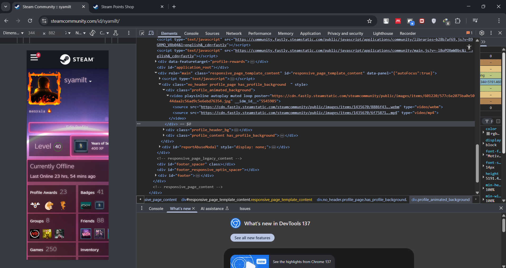Open the orange issues counter badge
The height and width of the screenshot is (268, 506).
click(x=469, y=33)
